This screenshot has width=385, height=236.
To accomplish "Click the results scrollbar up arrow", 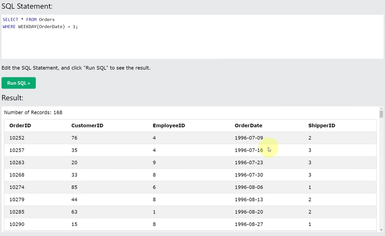I will point(381,109).
